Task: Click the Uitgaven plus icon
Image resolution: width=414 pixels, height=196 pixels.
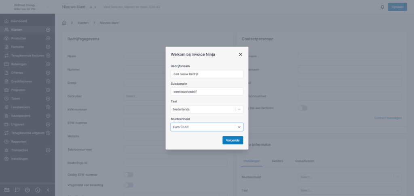Action: 48,124
